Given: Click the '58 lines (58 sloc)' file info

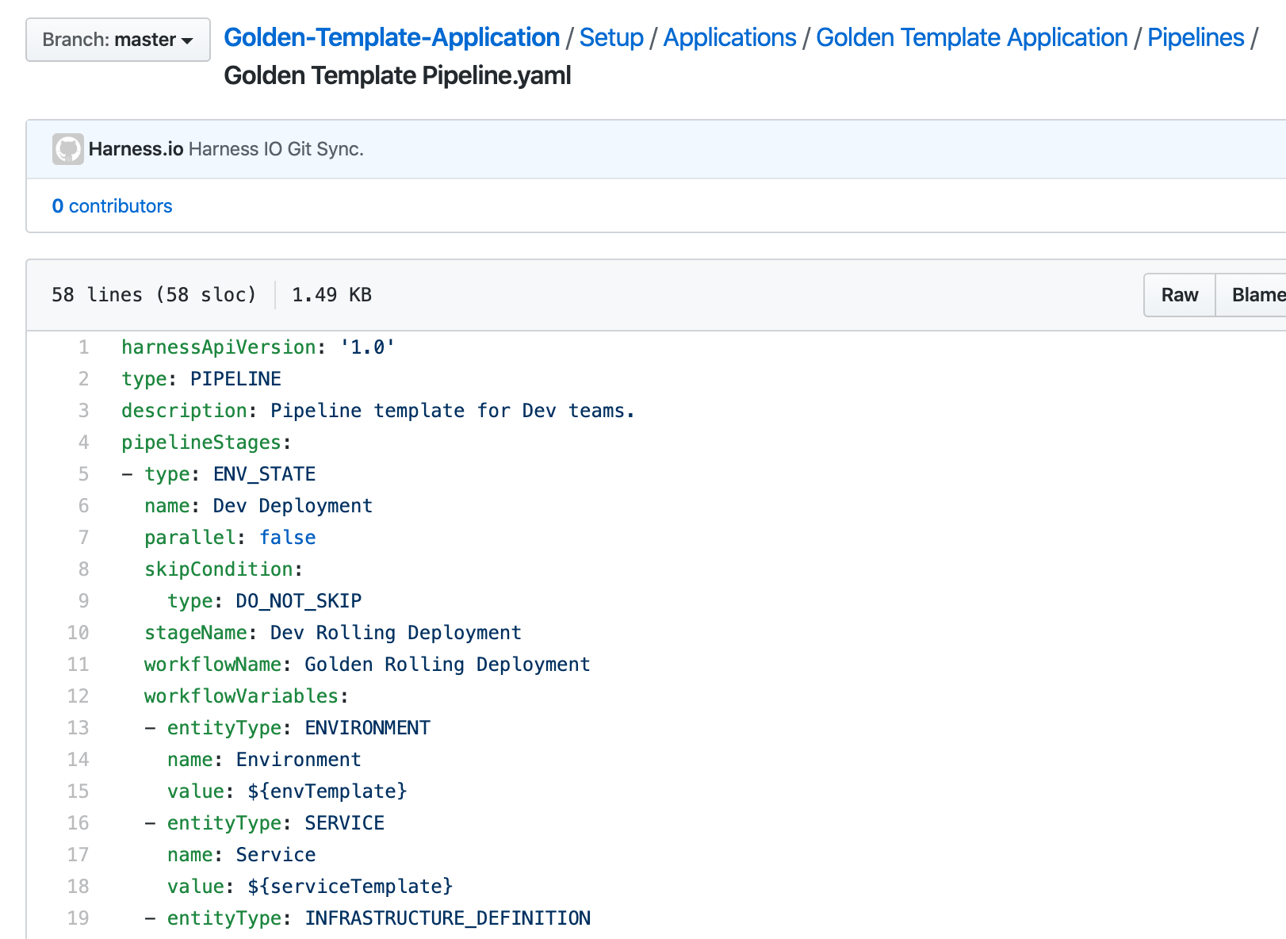Looking at the screenshot, I should 155,295.
